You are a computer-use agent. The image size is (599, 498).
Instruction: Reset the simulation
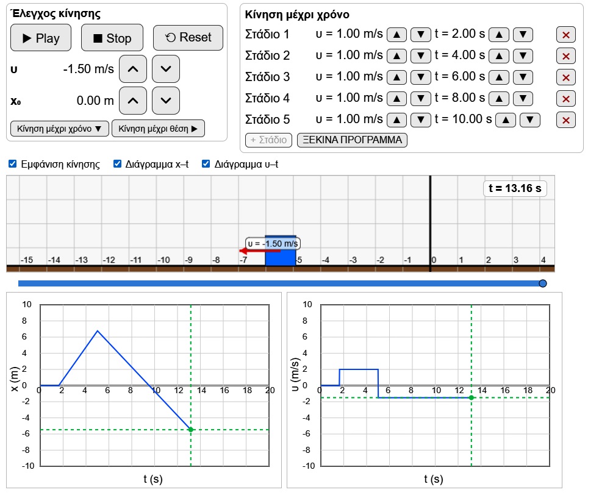click(x=188, y=37)
